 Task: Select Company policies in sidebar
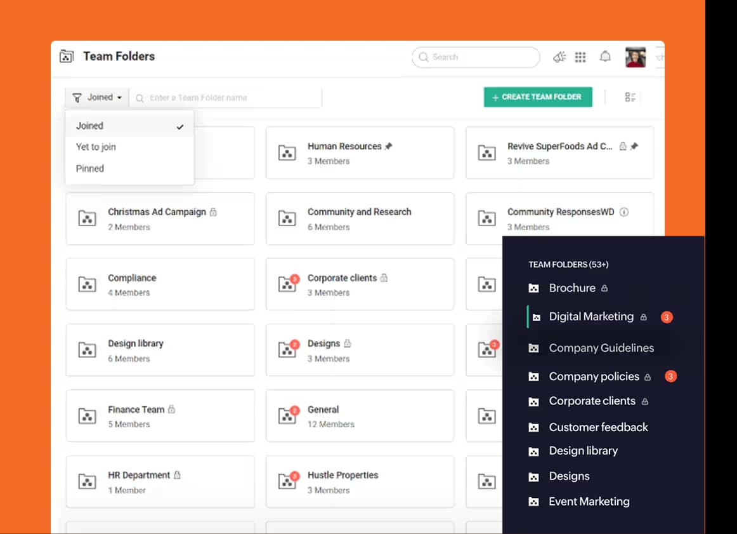pos(594,377)
